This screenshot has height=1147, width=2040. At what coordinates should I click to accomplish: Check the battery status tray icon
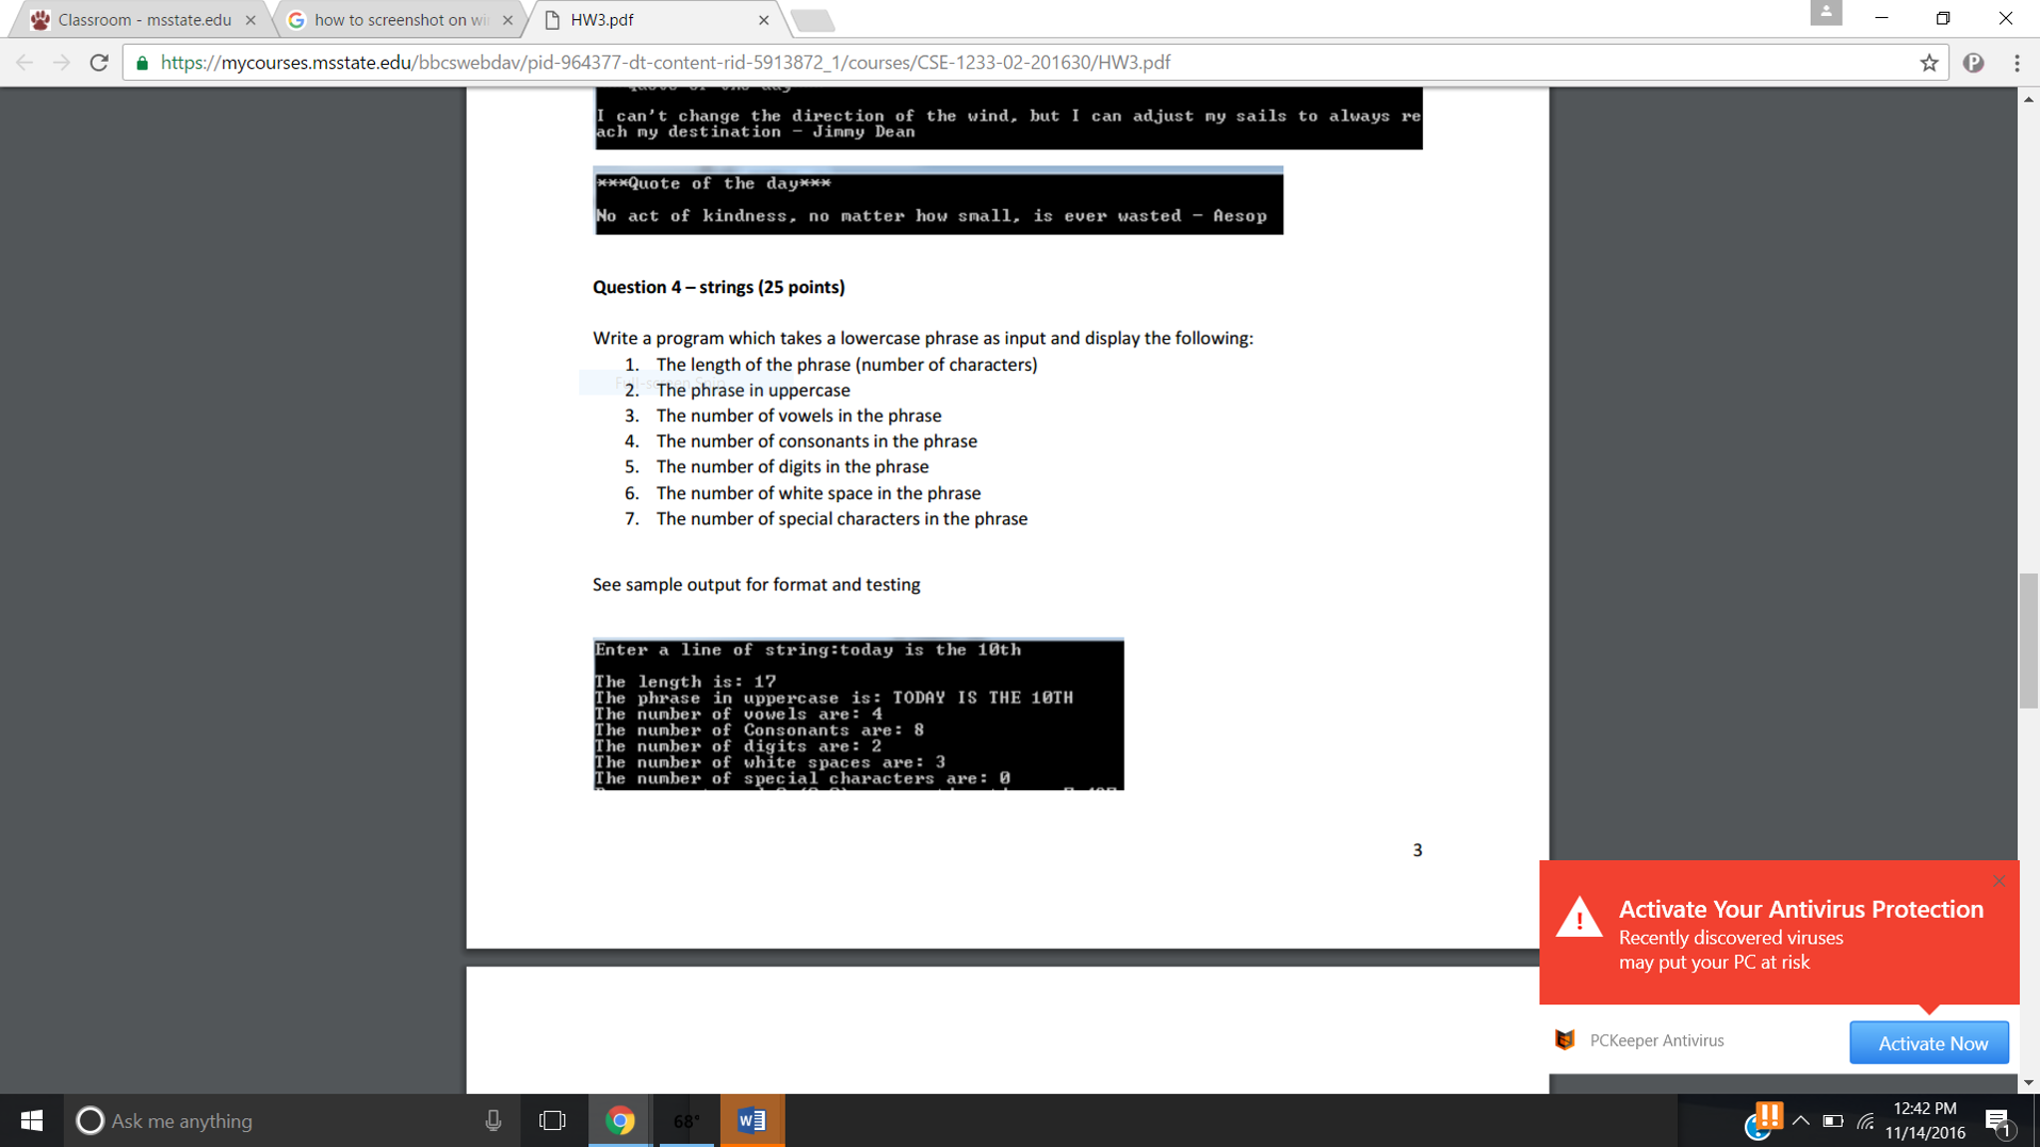coord(1833,1120)
